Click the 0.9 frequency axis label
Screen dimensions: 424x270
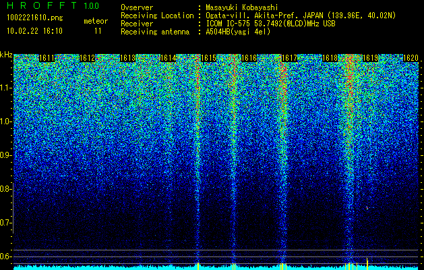[x=6, y=155]
